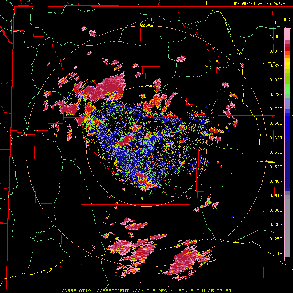Click the 0.467 color scale value
293x293 pixels.
(276, 181)
